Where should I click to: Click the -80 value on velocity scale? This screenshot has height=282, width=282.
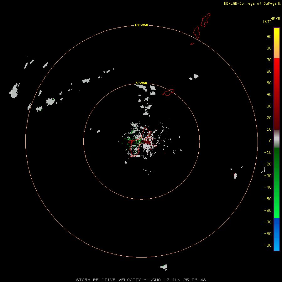point(268,234)
